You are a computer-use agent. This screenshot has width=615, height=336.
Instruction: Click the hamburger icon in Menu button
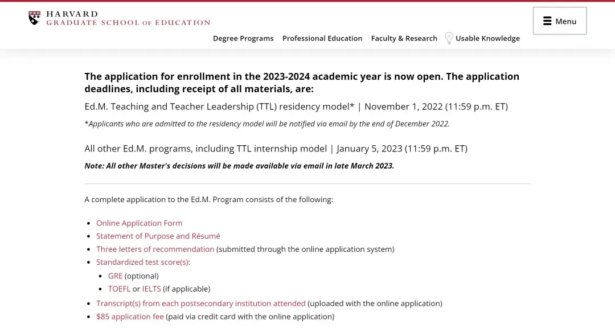(547, 21)
